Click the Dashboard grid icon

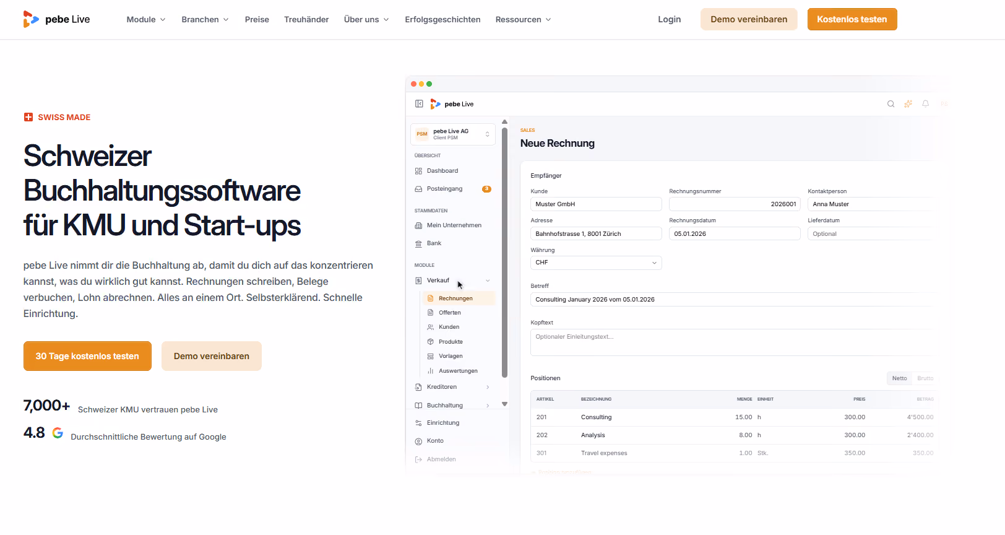tap(418, 171)
